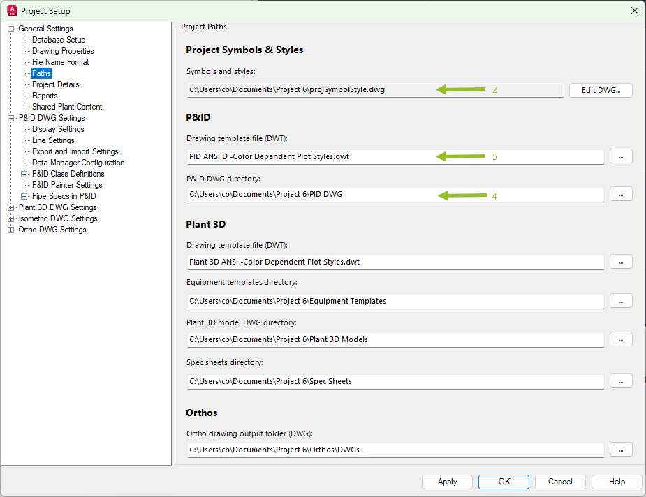Browse for Equipment templates directory
Viewport: 646px width, 497px height.
[621, 301]
